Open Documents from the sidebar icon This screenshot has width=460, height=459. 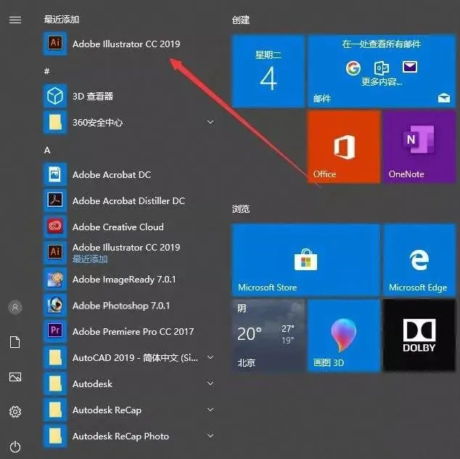pyautogui.click(x=15, y=342)
